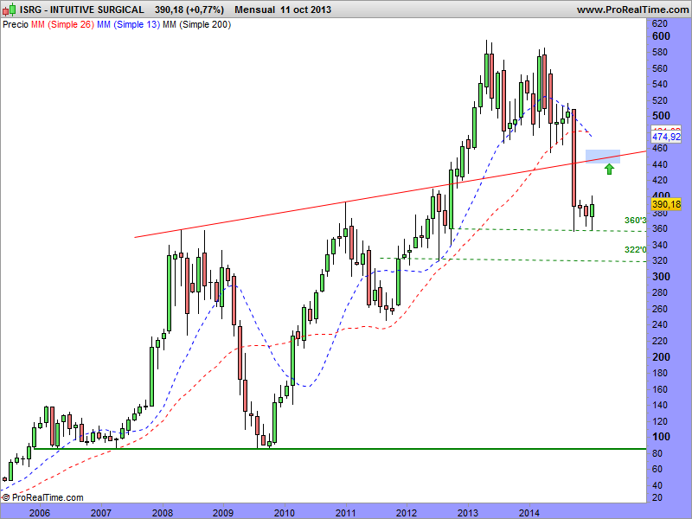Click the 280 price axis value

tap(660, 293)
